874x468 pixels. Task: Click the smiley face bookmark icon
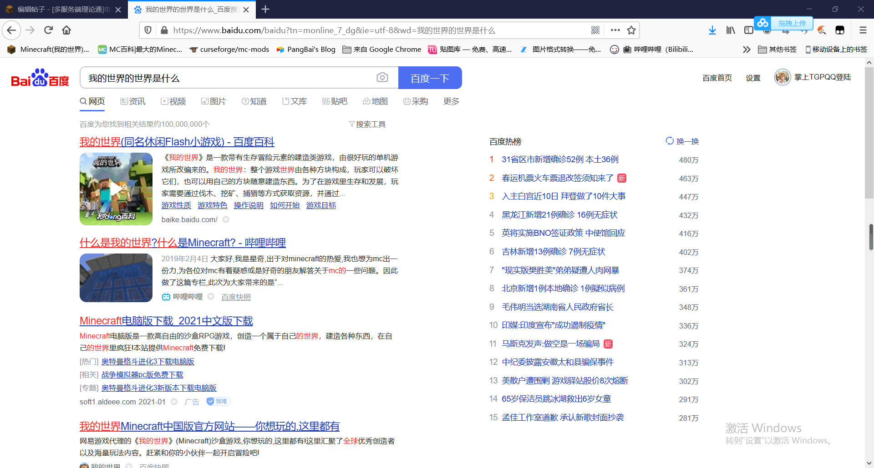[615, 50]
